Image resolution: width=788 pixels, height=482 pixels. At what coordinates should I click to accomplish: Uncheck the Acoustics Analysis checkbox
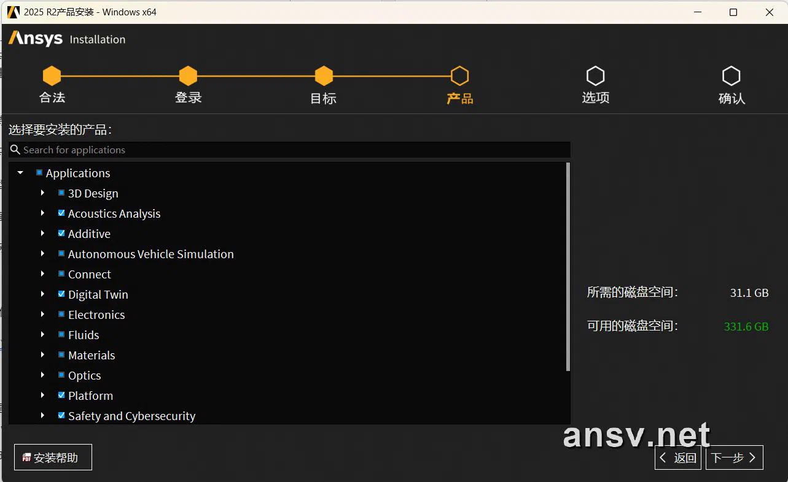coord(61,213)
